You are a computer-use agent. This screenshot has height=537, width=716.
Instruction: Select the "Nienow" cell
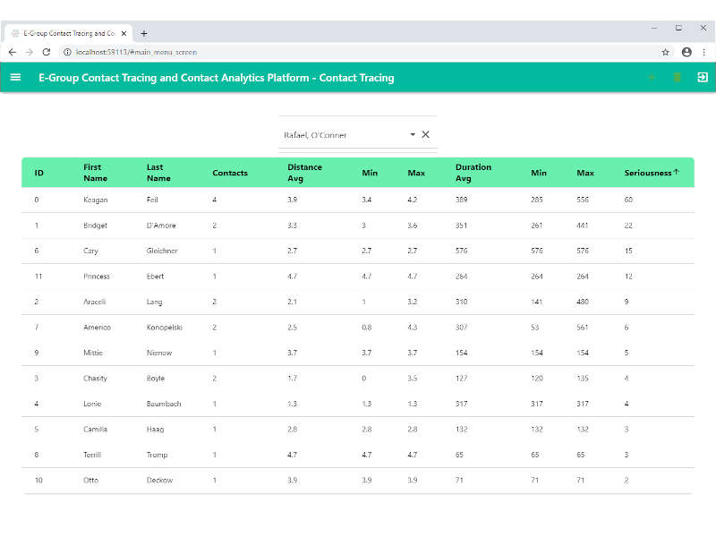click(159, 353)
